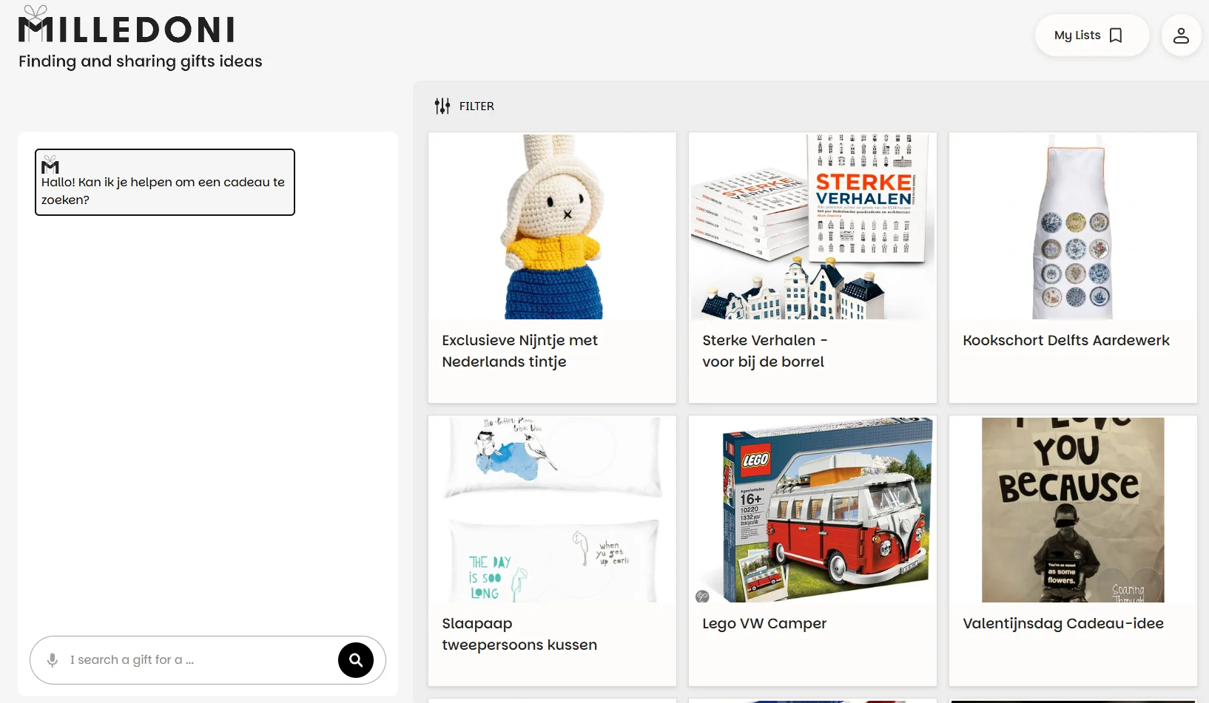Click the bookmark icon beside My Lists

pyautogui.click(x=1116, y=35)
